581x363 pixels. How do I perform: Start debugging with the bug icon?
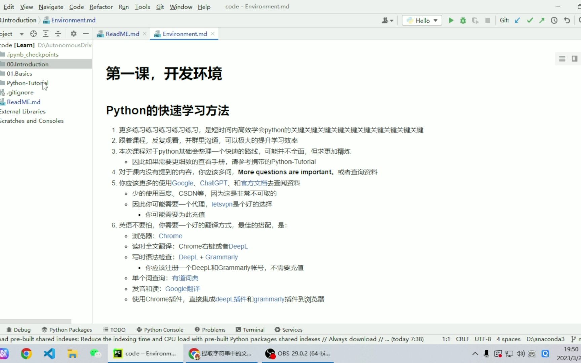pyautogui.click(x=463, y=21)
